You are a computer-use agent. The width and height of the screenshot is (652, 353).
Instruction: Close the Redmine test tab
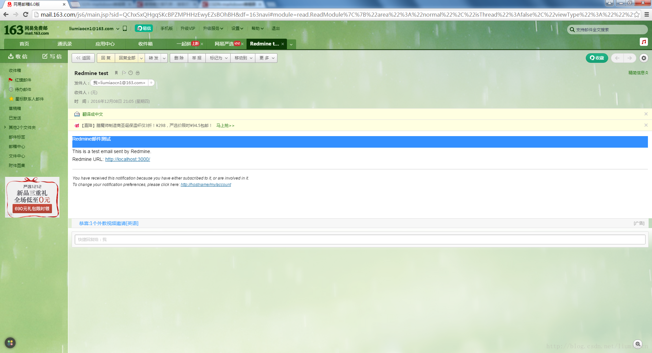click(x=283, y=44)
